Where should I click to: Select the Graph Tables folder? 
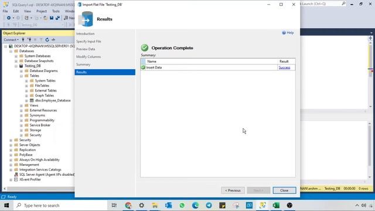click(45, 96)
